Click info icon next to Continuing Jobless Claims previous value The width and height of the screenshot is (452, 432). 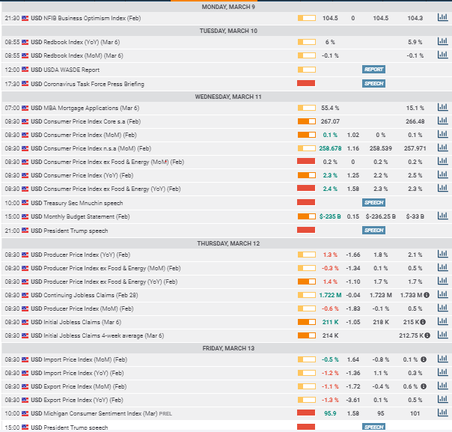tap(427, 295)
